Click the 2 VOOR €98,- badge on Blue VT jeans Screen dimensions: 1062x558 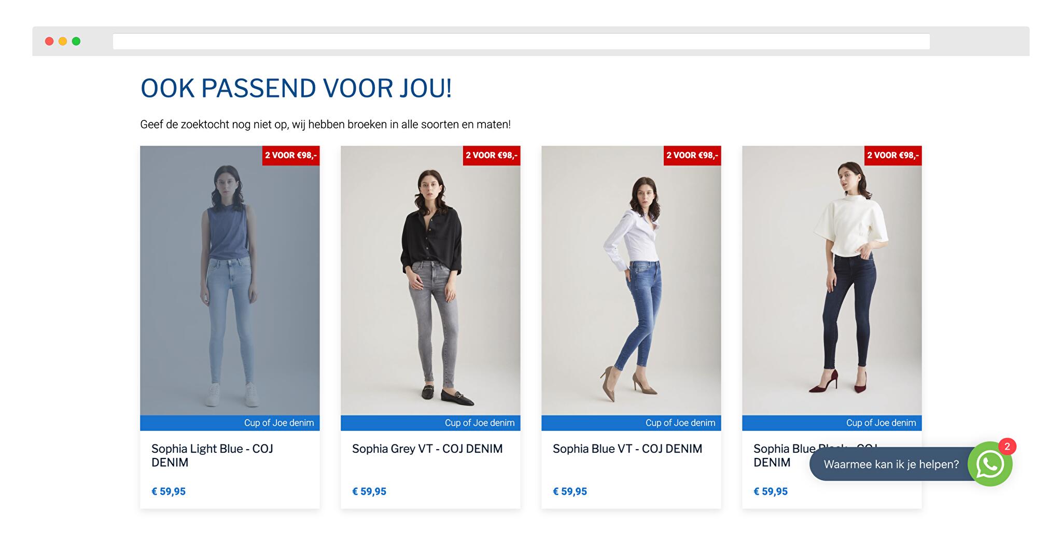692,156
